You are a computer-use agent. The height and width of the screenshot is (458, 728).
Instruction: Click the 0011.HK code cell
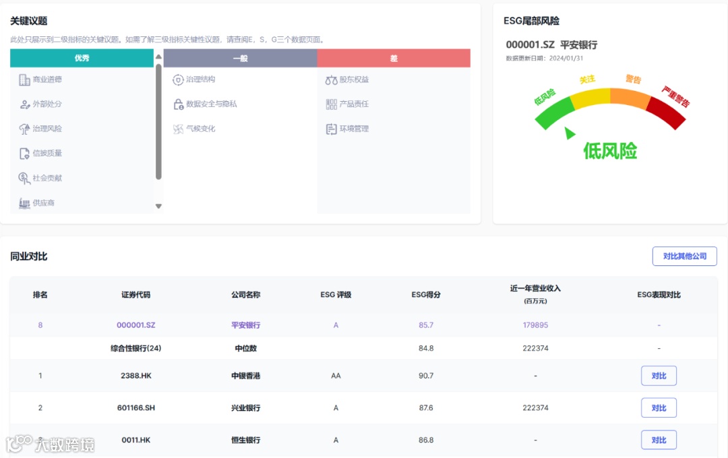coord(136,440)
